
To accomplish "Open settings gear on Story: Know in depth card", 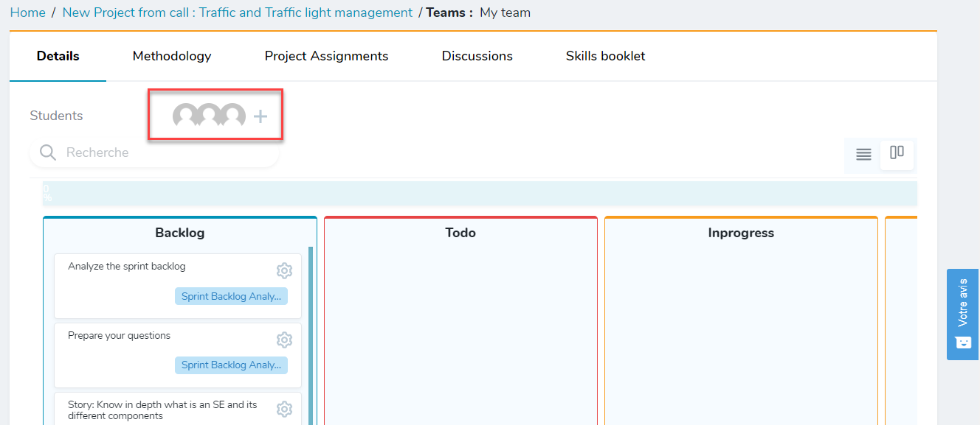I will coord(284,409).
